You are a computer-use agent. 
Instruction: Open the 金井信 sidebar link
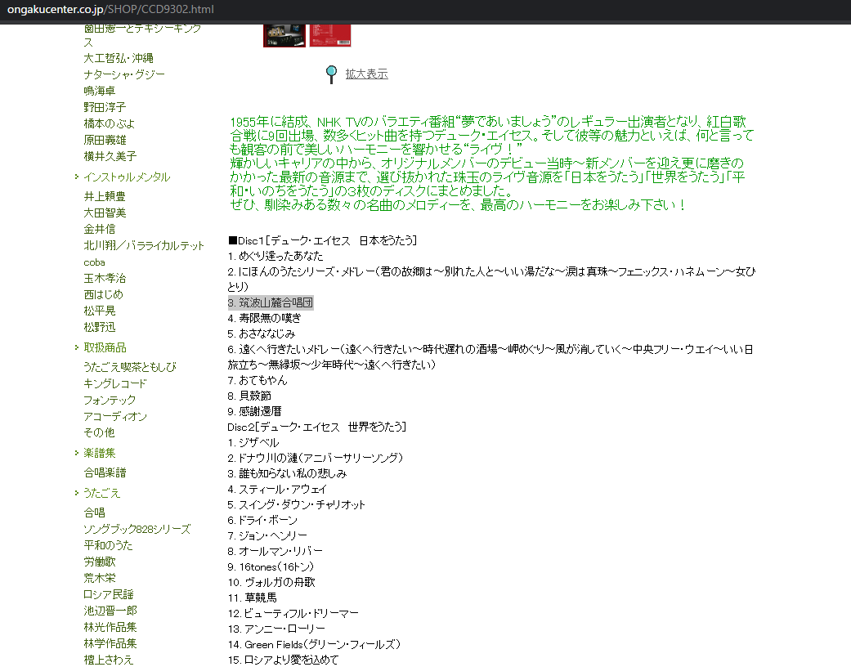pos(99,229)
